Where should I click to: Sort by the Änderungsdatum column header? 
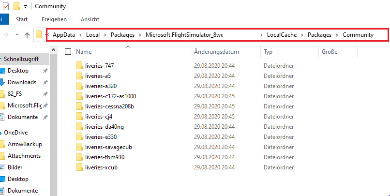(216, 52)
